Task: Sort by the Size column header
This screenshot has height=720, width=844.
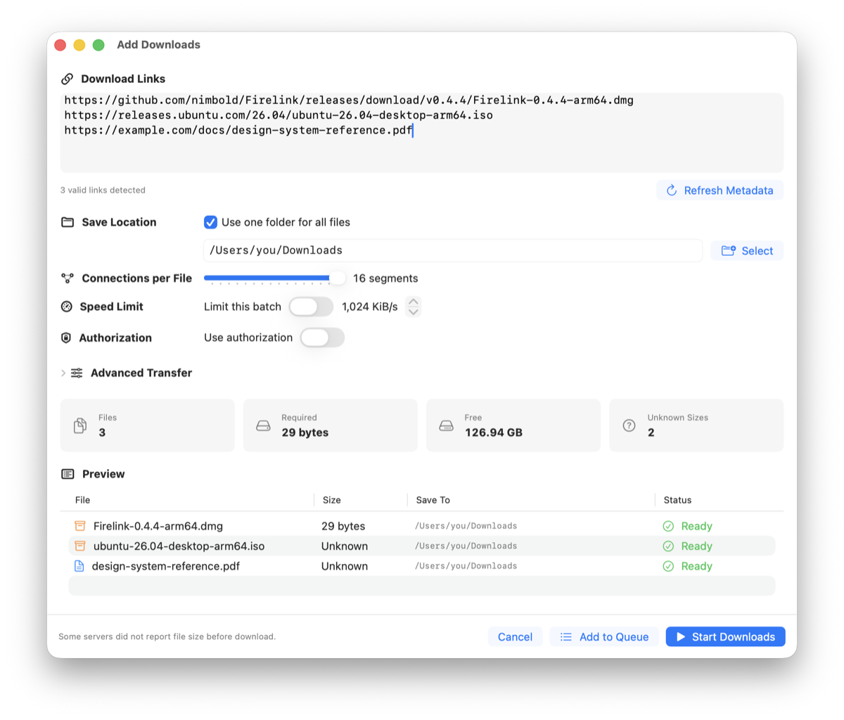Action: (332, 500)
